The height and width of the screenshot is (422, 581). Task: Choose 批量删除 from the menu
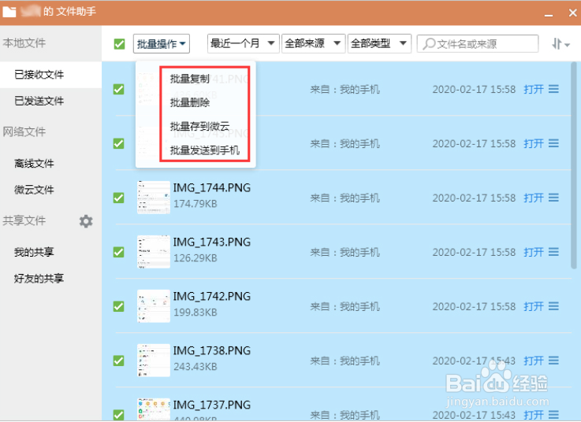coord(190,102)
